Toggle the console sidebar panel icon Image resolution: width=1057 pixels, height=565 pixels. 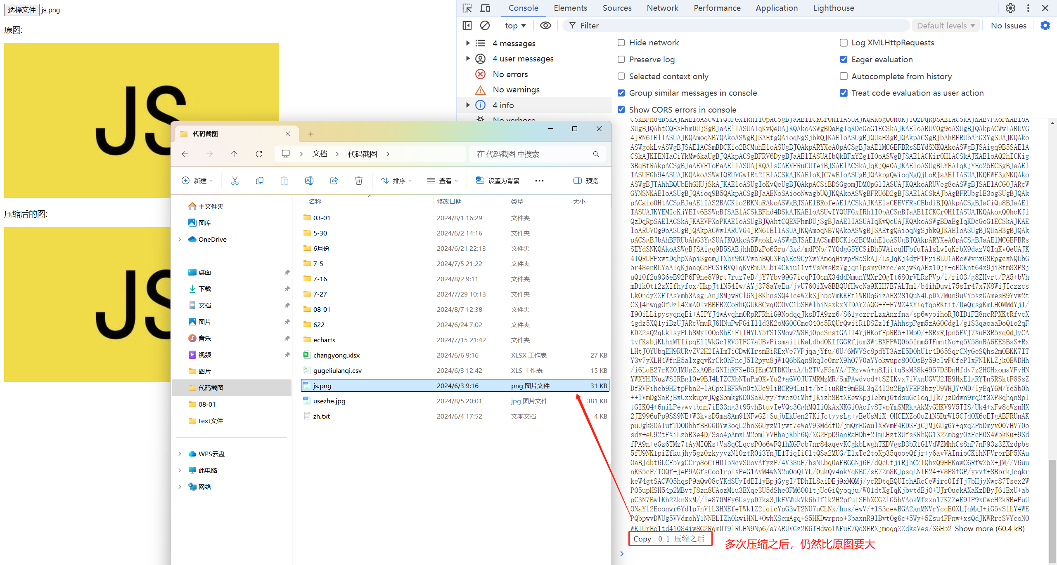[467, 26]
